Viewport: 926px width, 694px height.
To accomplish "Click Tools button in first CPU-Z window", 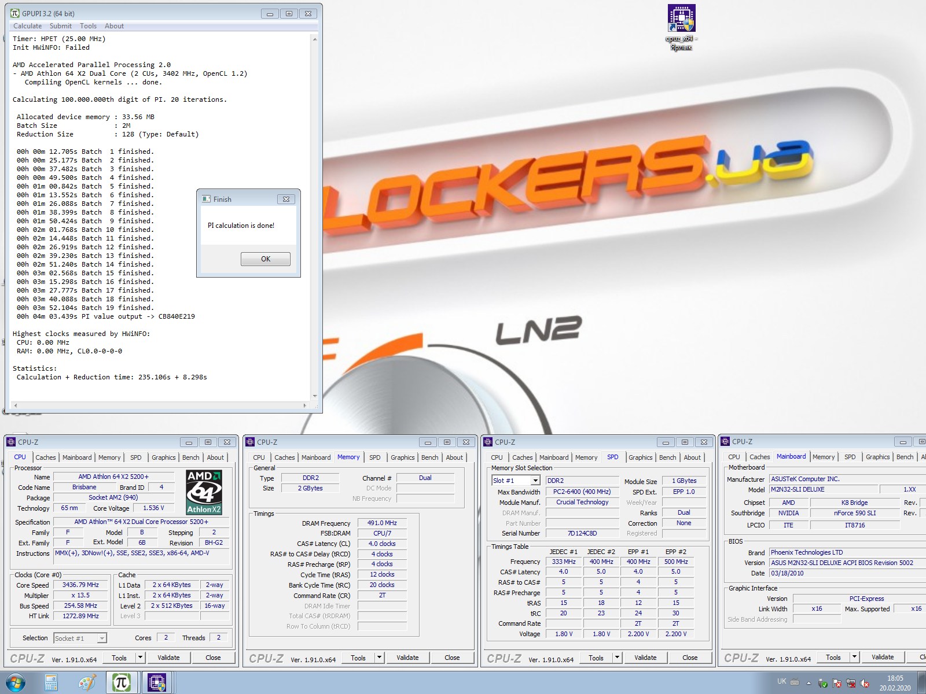I will click(119, 658).
